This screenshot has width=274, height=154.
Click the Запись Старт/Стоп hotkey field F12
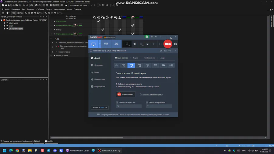(x=129, y=106)
